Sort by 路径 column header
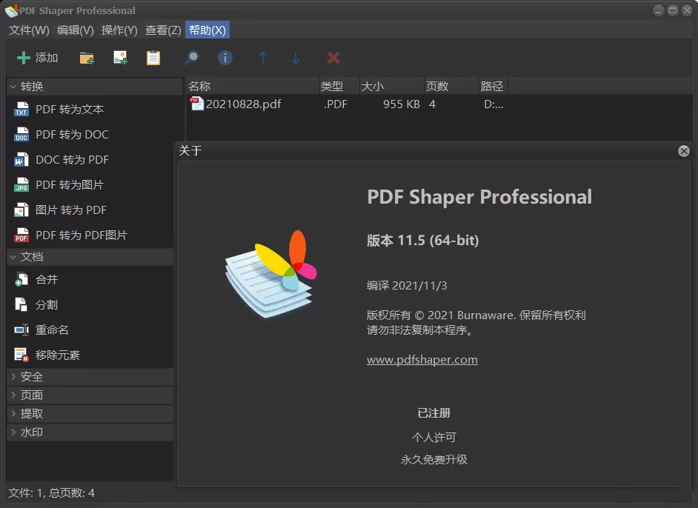 493,86
